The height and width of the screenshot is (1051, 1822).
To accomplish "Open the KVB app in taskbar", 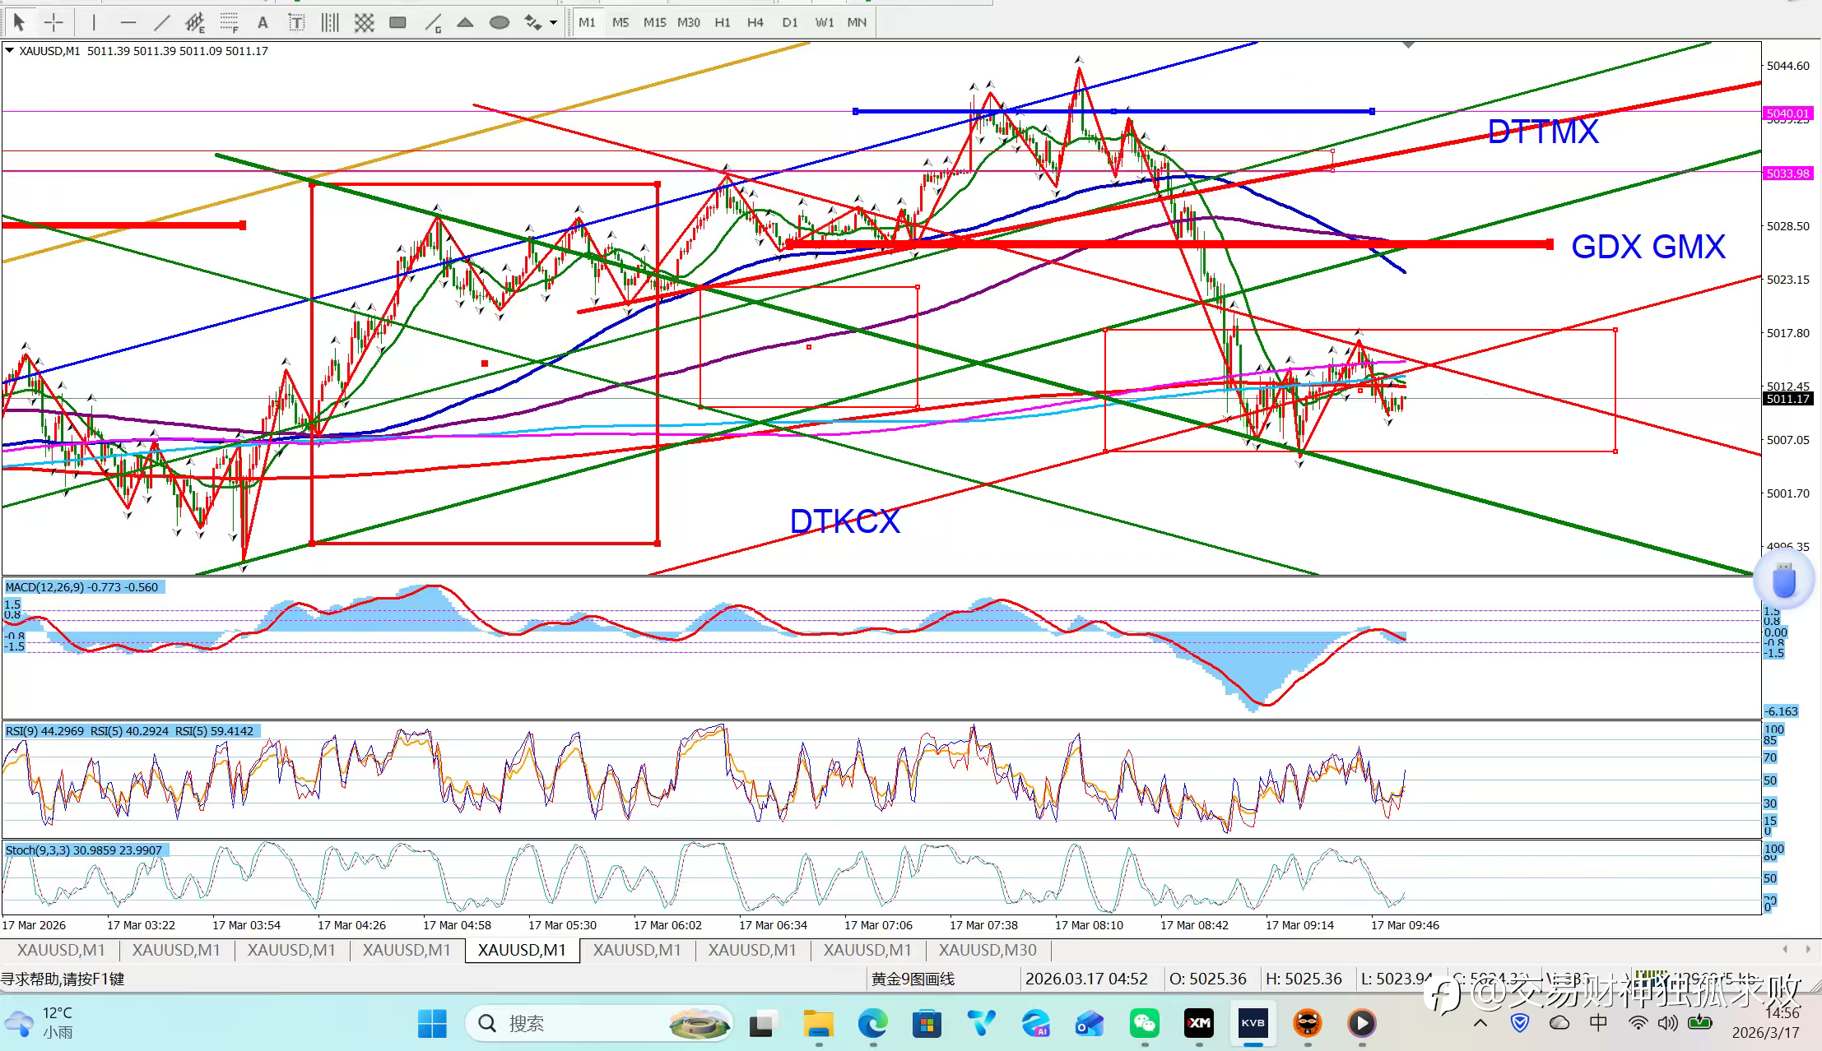I will (x=1253, y=1024).
